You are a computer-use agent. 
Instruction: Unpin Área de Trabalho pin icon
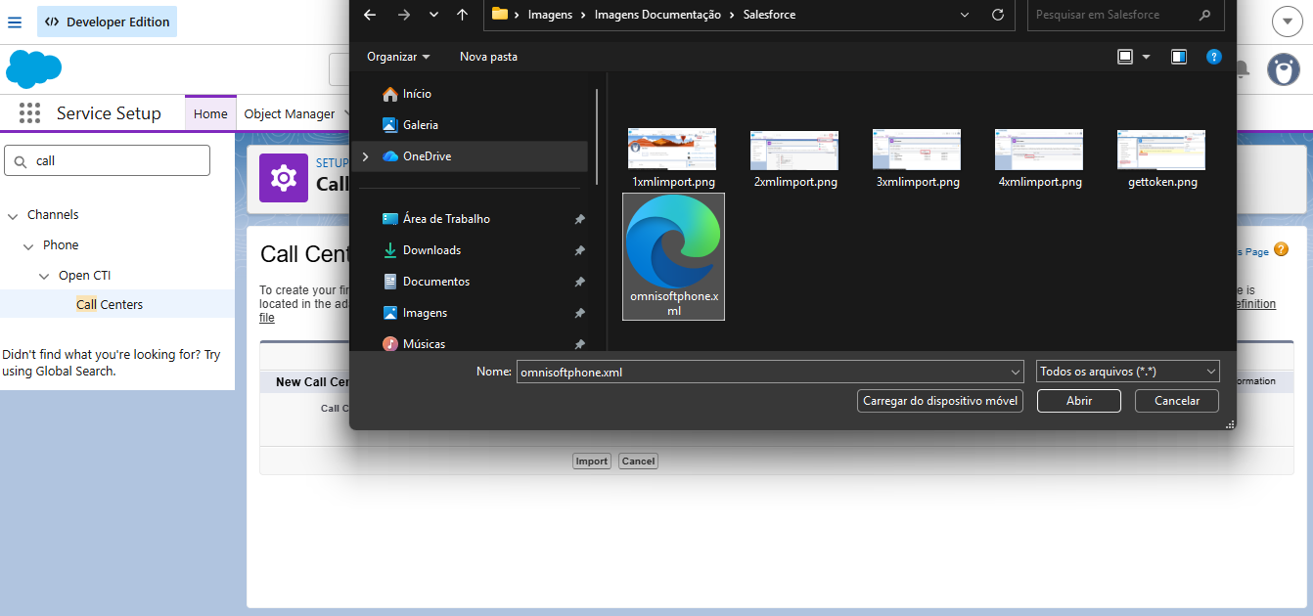[579, 219]
